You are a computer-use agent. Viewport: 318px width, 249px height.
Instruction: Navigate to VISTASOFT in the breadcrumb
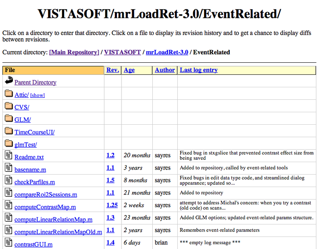click(x=122, y=52)
